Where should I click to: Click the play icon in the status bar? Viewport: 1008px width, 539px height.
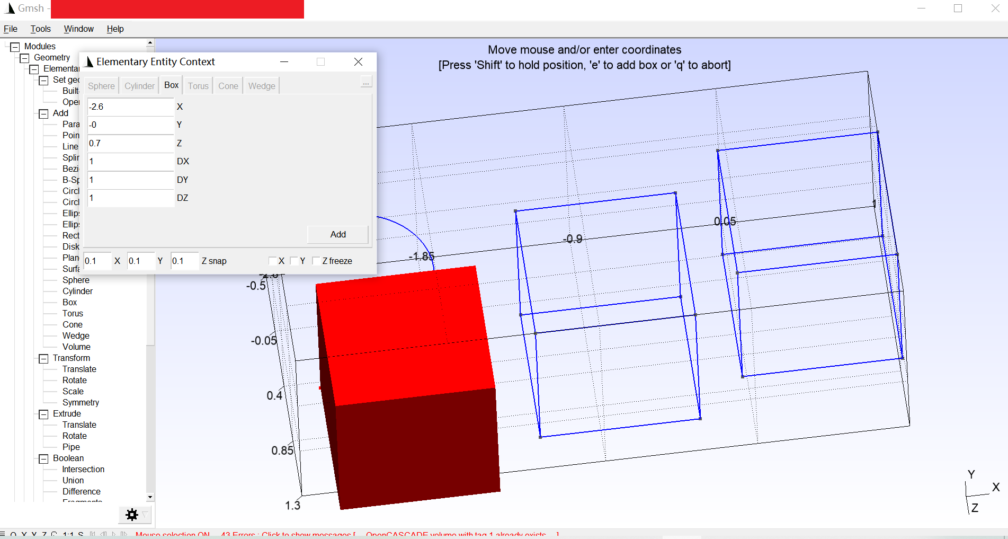point(114,534)
